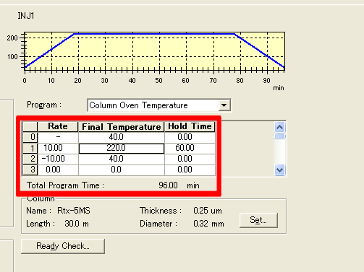Image resolution: width=364 pixels, height=272 pixels.
Task: Click the Hold Time column header
Action: coord(190,127)
